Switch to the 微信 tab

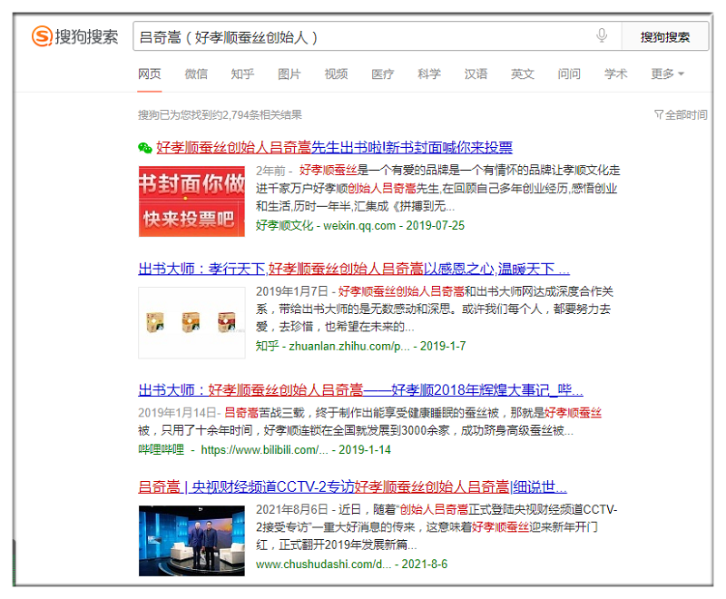(x=196, y=74)
